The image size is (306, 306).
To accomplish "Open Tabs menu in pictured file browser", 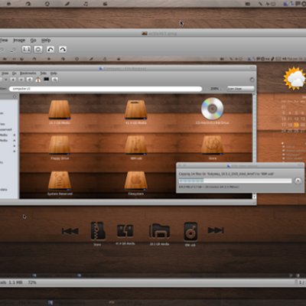I will coord(43,73).
